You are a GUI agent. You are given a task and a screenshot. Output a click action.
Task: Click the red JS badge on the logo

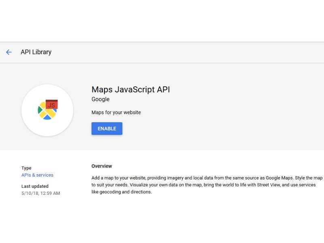click(x=52, y=105)
